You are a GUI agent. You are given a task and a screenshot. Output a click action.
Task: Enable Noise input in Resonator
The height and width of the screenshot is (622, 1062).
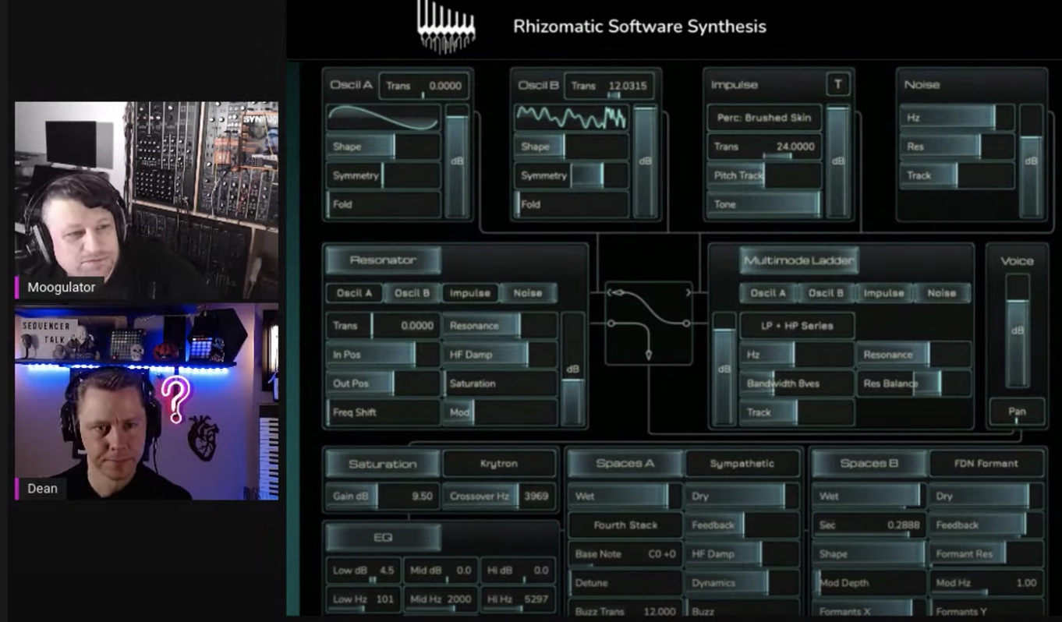528,293
